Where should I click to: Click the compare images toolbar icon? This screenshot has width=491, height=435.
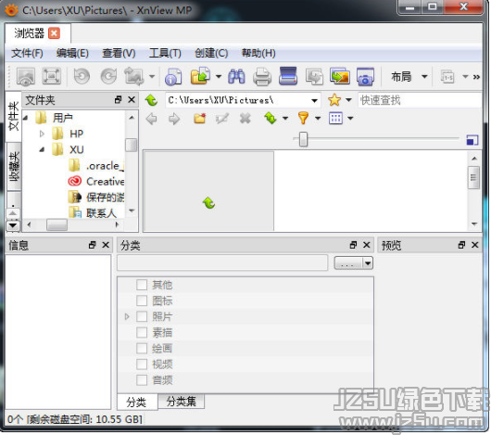point(447,76)
